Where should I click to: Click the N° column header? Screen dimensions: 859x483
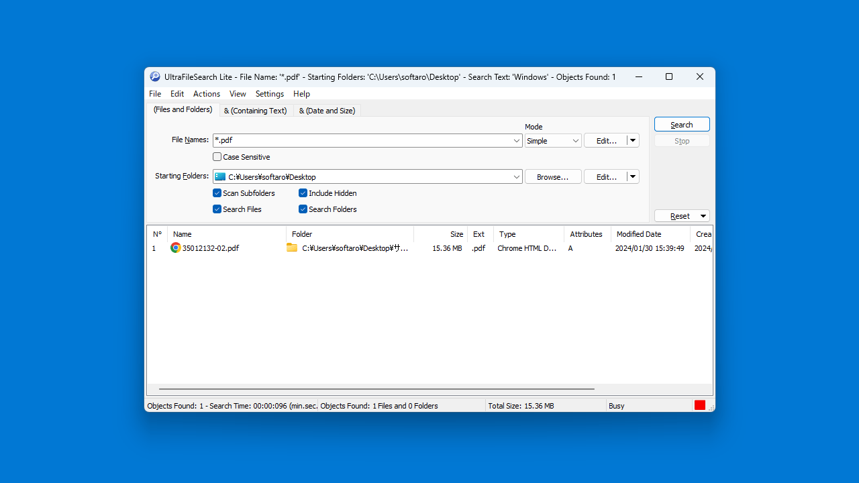click(x=158, y=234)
